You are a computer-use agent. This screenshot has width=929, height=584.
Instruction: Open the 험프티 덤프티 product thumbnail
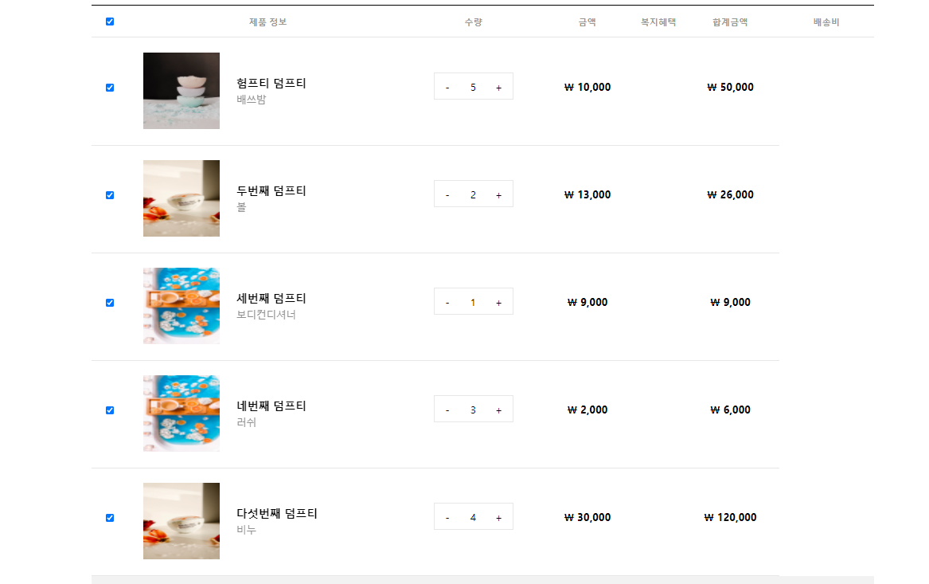coord(182,91)
